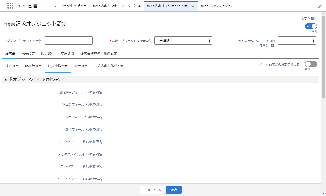Go to 請求書作成タブ用の設定 tab
This screenshot has width=326, height=196.
point(99,54)
